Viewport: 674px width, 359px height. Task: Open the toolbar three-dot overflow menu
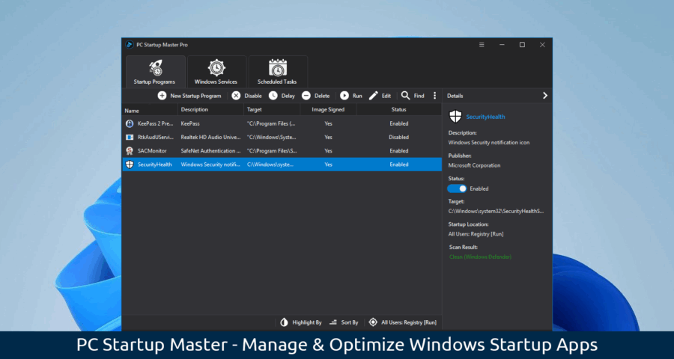coord(434,96)
